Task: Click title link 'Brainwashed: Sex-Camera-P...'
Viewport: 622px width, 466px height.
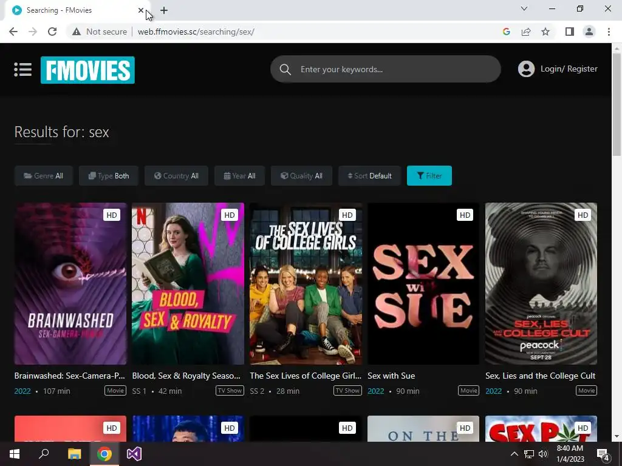Action: tap(70, 376)
